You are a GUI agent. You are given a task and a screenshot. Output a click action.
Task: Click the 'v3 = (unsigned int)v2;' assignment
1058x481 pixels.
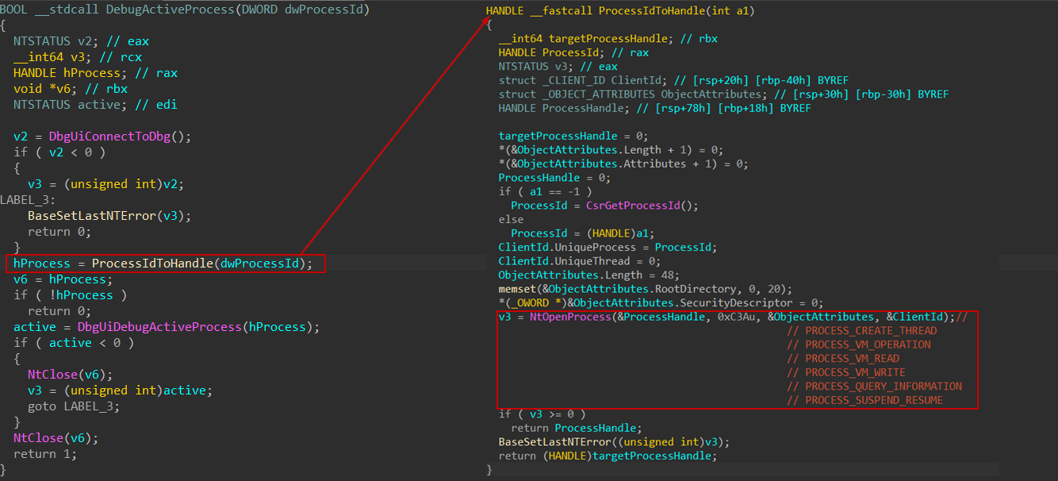pyautogui.click(x=105, y=184)
